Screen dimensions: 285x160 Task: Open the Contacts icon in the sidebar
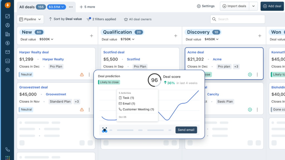click(x=8, y=25)
